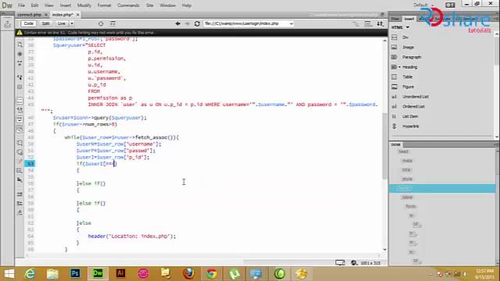Select the table node in DOM panel
The image size is (500, 281).
407,197
